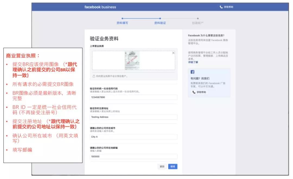This screenshot has height=179, width=293.
Task: Remove uploaded license with the X icon
Action: point(173,53)
